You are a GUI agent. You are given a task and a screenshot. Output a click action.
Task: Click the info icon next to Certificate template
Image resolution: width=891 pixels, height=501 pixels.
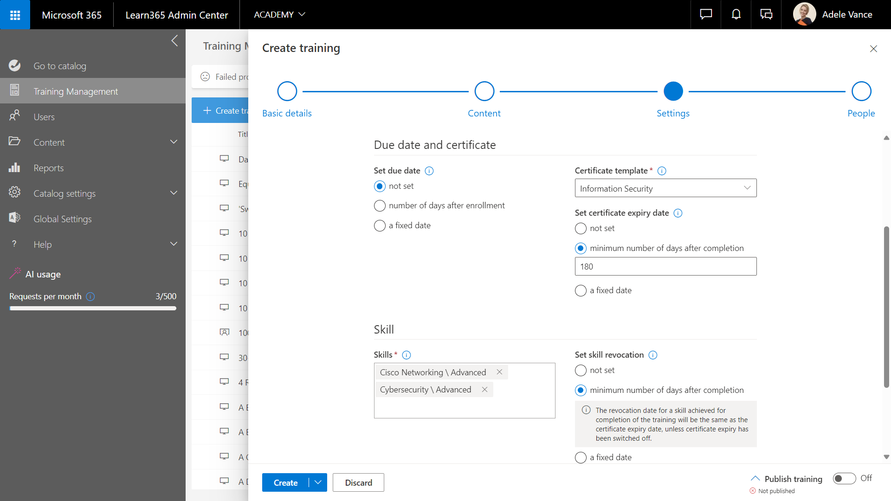pyautogui.click(x=662, y=171)
